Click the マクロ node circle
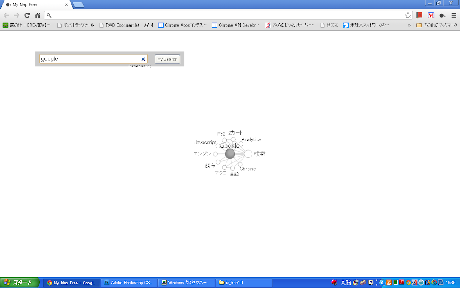This screenshot has width=460, height=288. pos(225,167)
